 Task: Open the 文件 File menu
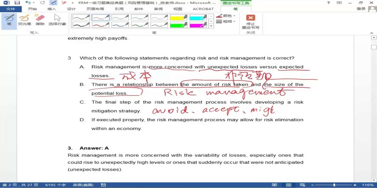click(x=11, y=9)
